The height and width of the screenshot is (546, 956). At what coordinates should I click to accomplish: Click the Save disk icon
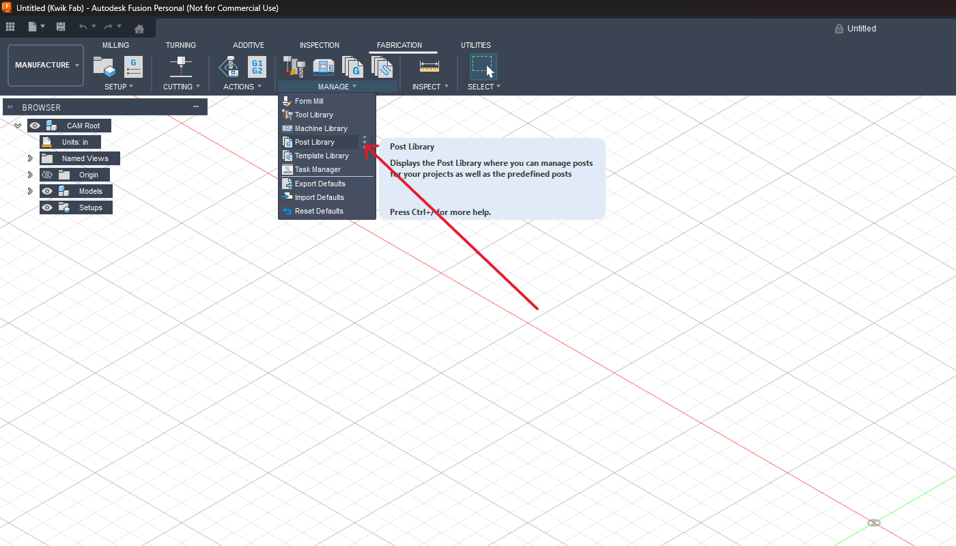[x=61, y=27]
